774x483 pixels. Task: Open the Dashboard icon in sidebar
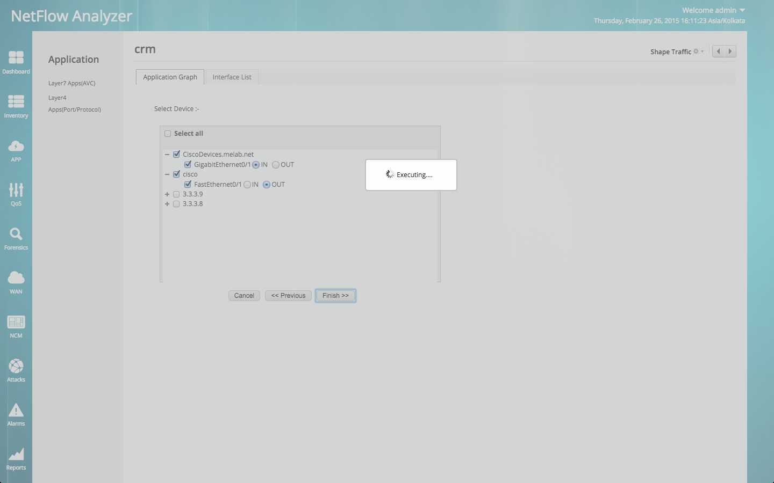click(16, 57)
